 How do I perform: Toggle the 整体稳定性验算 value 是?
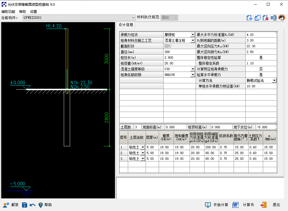point(261,58)
